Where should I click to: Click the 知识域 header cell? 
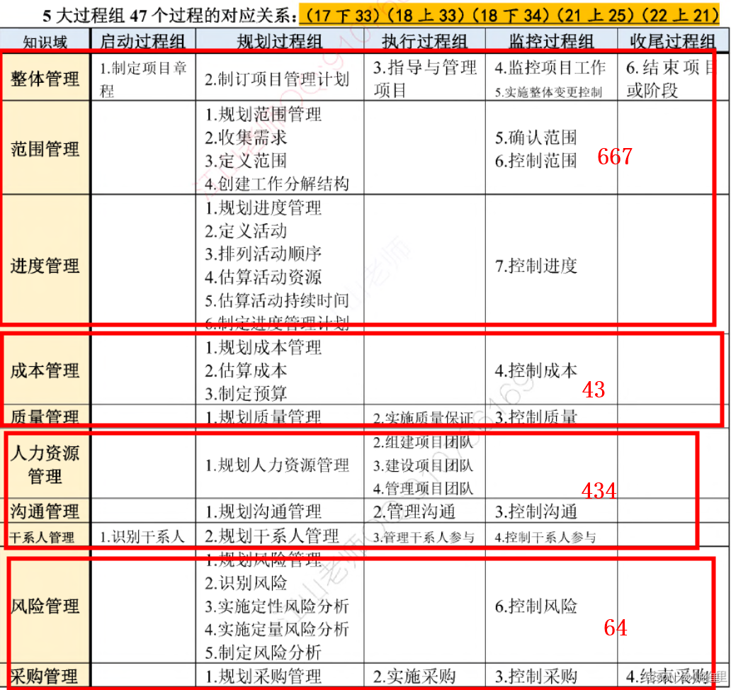[x=45, y=42]
